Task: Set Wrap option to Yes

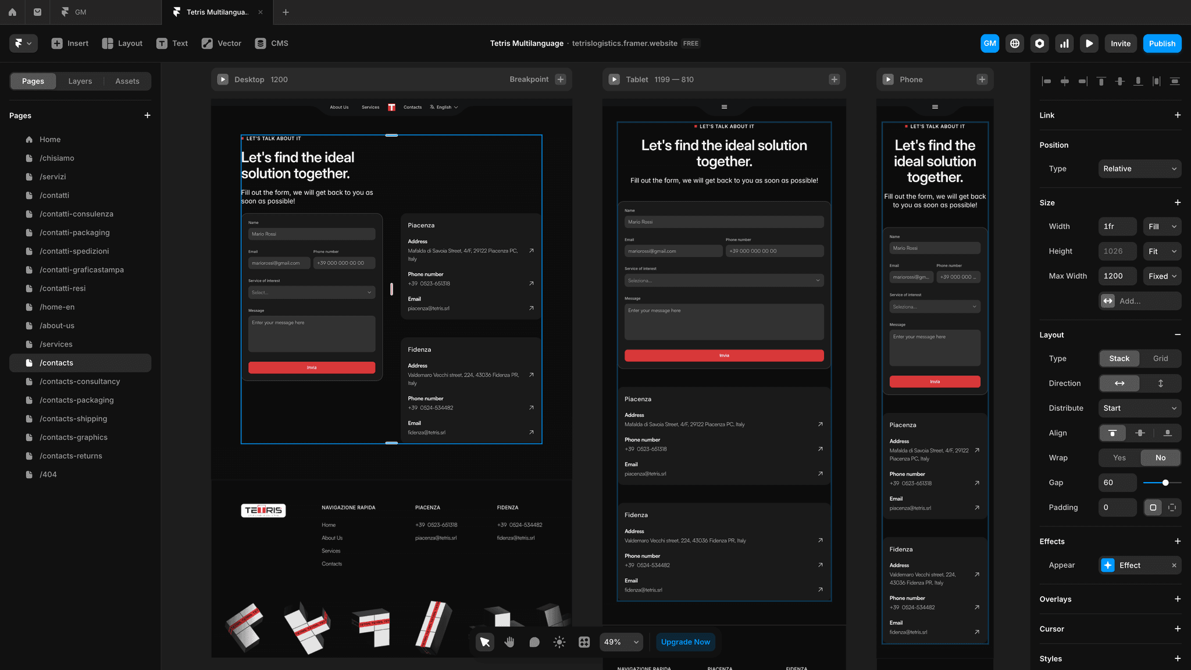Action: [1119, 458]
